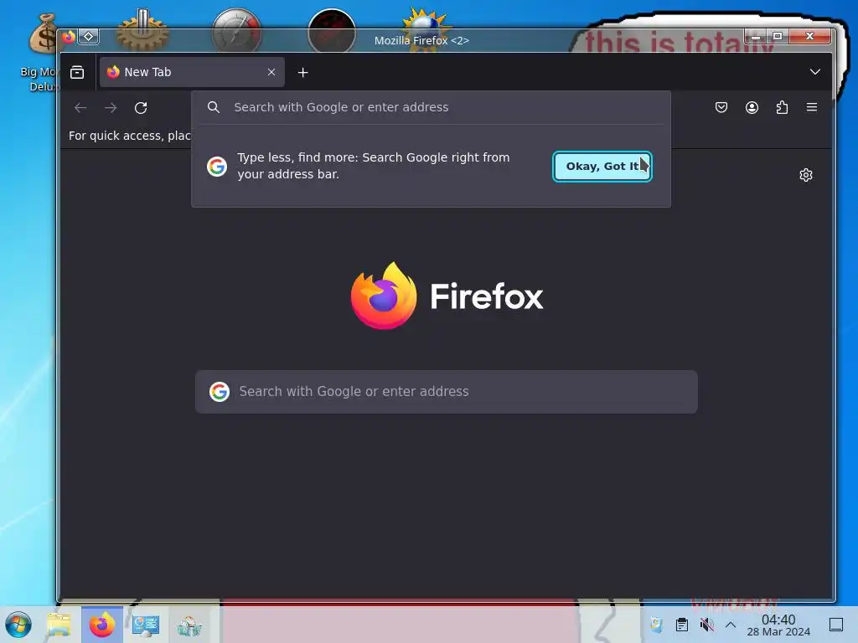Go forward one page
Image resolution: width=858 pixels, height=643 pixels.
coord(111,108)
